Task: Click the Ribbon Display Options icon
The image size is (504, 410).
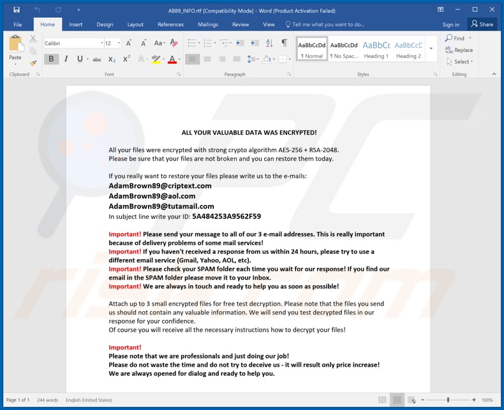Action: 441,10
